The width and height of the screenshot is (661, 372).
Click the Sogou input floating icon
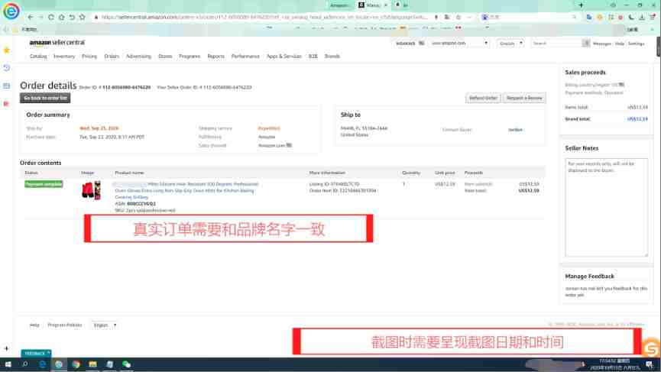[x=652, y=348]
